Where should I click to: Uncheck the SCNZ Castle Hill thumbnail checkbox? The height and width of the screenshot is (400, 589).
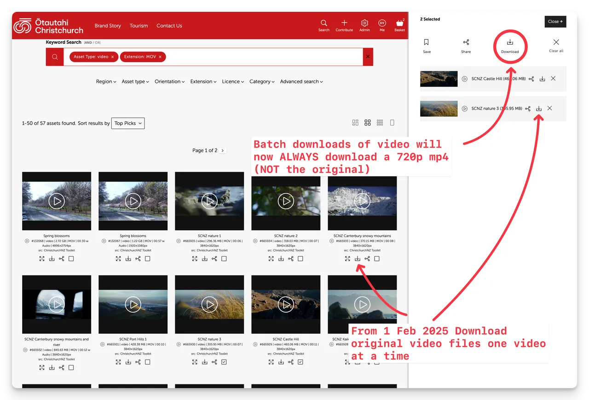coord(300,362)
